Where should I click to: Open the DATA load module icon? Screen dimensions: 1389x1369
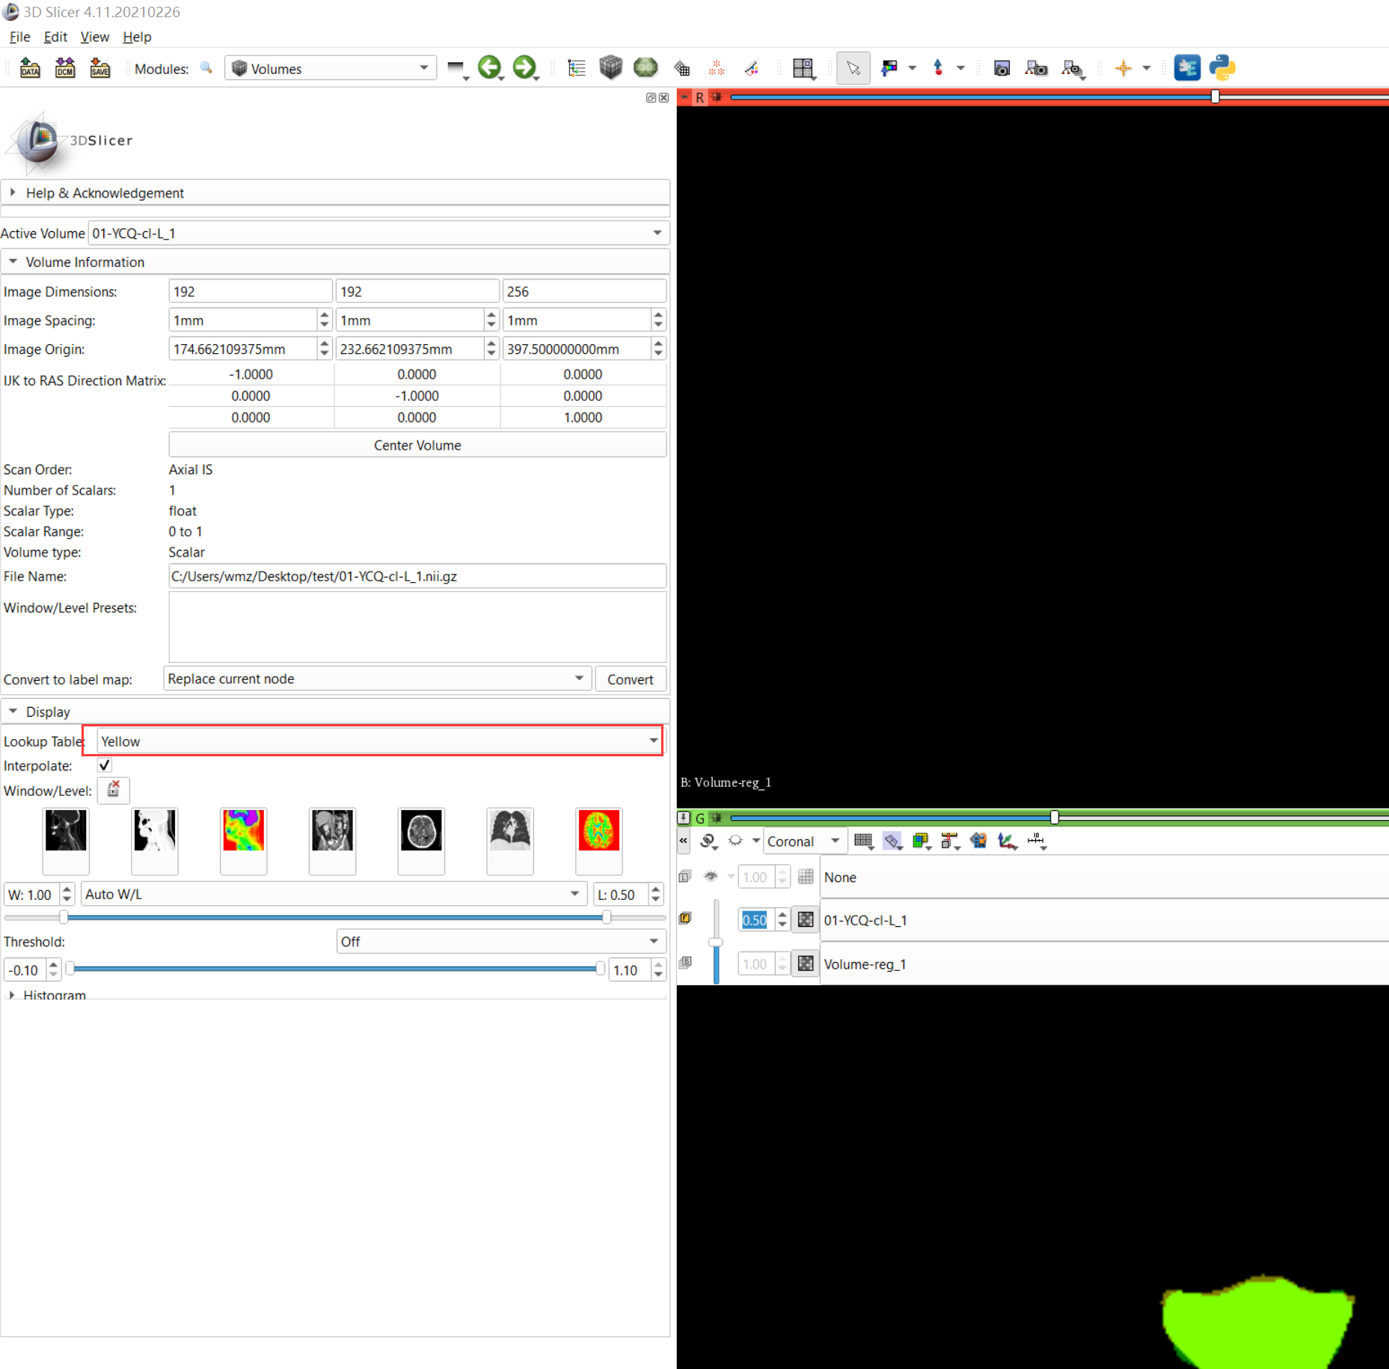coord(30,67)
